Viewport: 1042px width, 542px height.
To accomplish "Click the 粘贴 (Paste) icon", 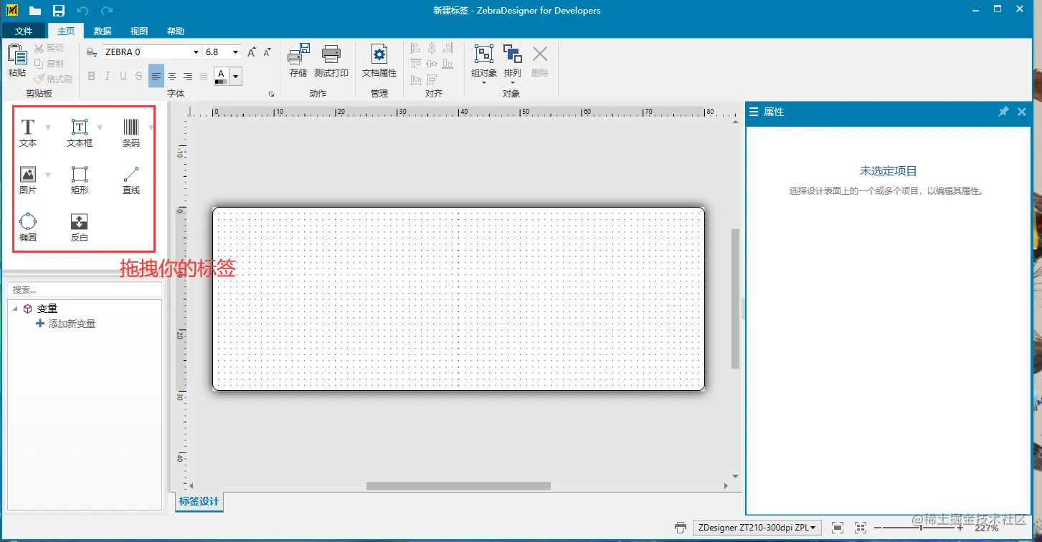I will [17, 54].
